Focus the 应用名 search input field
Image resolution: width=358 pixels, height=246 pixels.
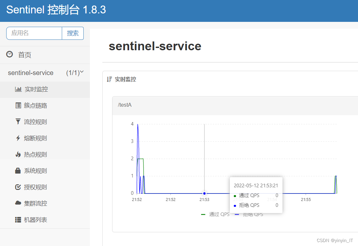click(34, 33)
